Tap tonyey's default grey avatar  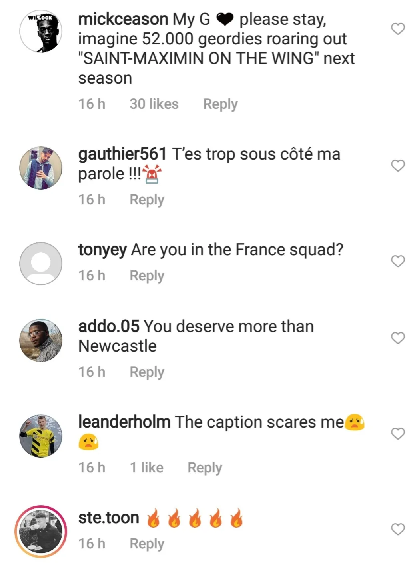41,264
